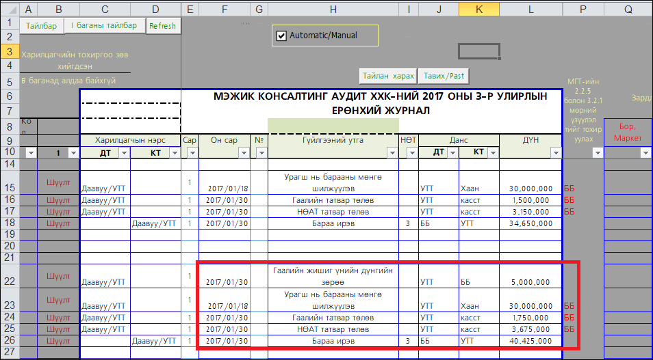653x360 pixels.
Task: Click the I баганы тайлбар button
Action: pyautogui.click(x=104, y=26)
